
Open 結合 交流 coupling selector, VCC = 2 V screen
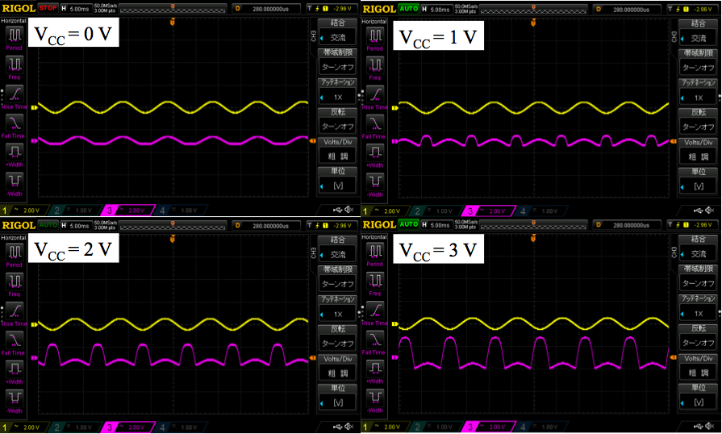tap(337, 249)
